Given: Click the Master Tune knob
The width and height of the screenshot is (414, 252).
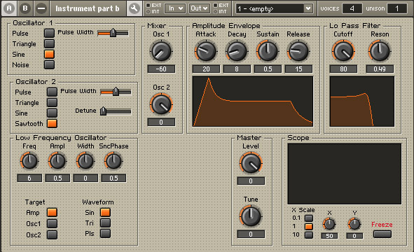Looking at the screenshot, I should pyautogui.click(x=251, y=216).
